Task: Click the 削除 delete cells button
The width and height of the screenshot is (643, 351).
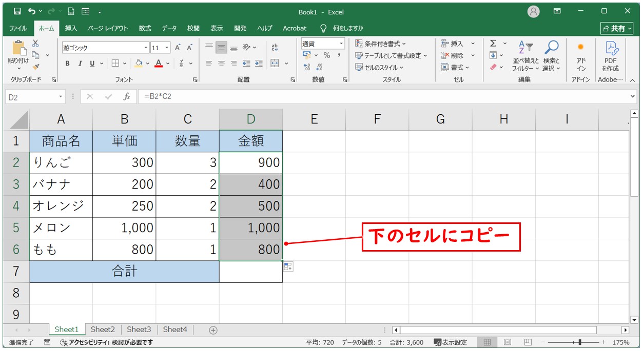Action: coord(453,55)
